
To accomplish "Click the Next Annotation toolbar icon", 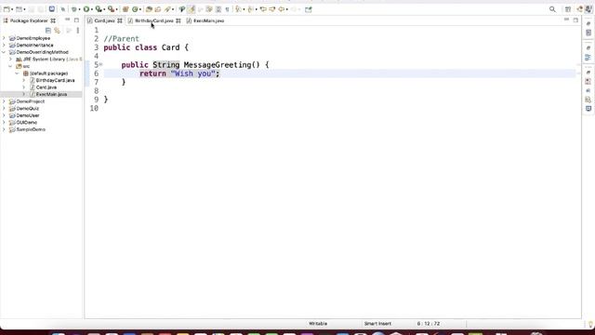I will (238, 9).
